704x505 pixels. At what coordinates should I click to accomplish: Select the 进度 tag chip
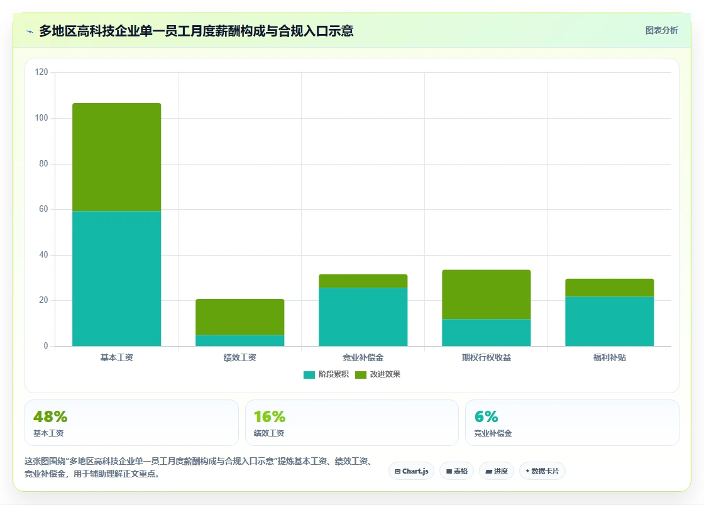pyautogui.click(x=497, y=471)
